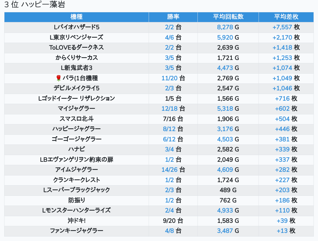Open the 8/12 win rate for ハッピージャグラー
Screen dimensions: 318x241
[x=169, y=129]
